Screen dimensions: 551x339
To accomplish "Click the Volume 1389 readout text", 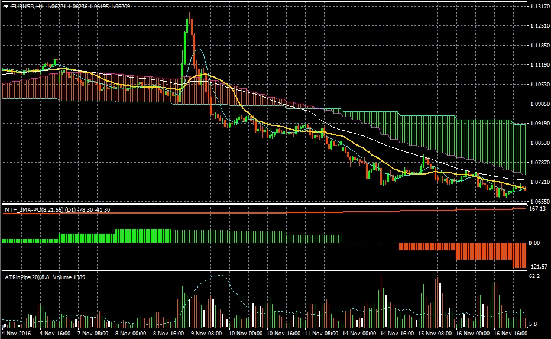I will pyautogui.click(x=69, y=277).
